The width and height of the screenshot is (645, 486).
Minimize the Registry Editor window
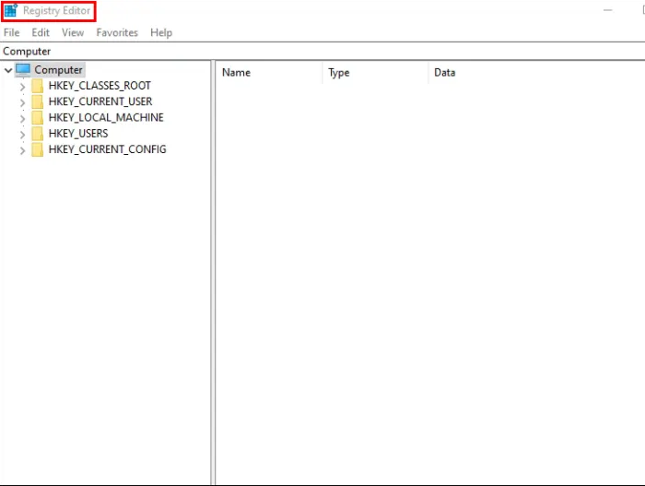[x=607, y=10]
